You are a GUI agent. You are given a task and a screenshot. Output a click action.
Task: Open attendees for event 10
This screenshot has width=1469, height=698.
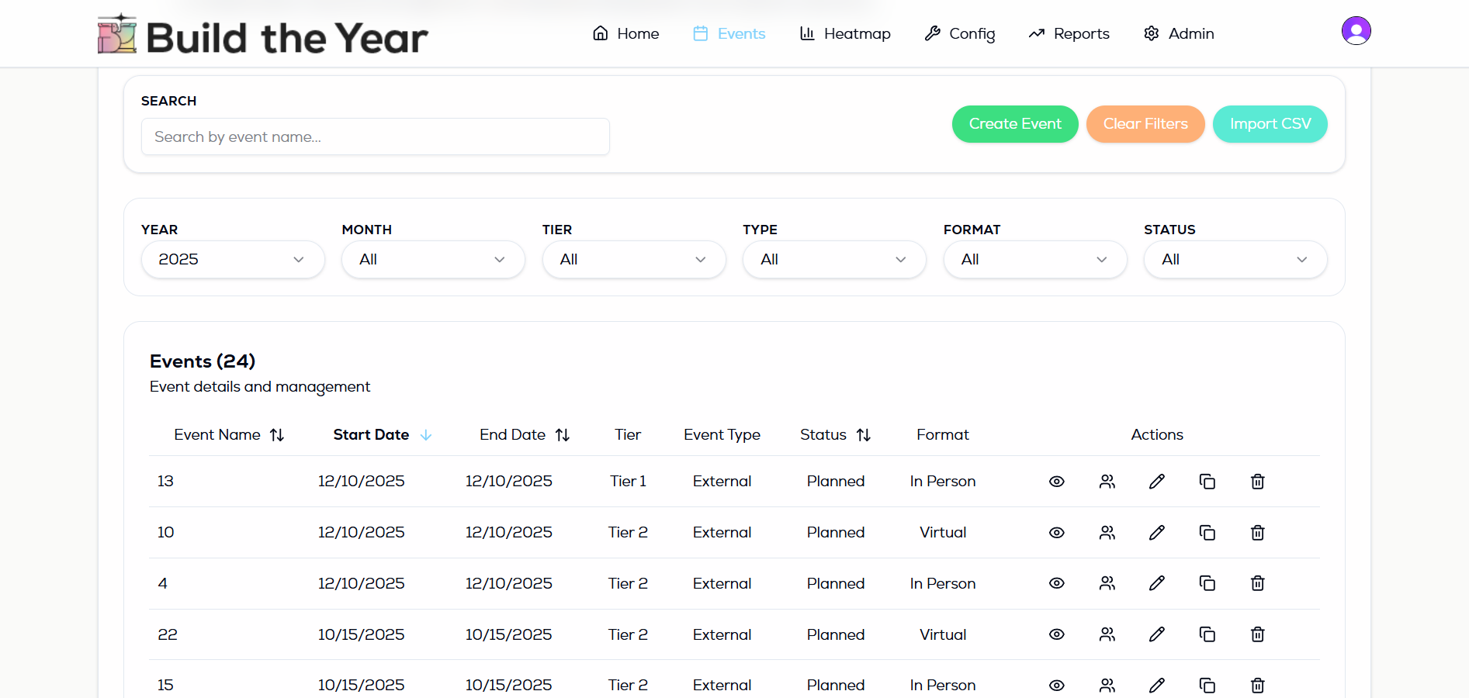pyautogui.click(x=1107, y=533)
